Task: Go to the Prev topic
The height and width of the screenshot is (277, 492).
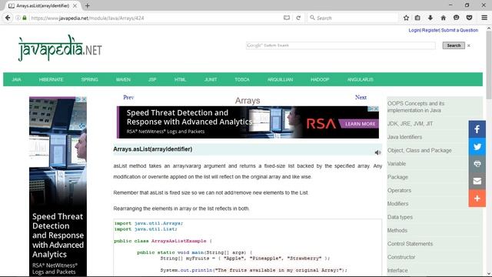Action: [128, 98]
